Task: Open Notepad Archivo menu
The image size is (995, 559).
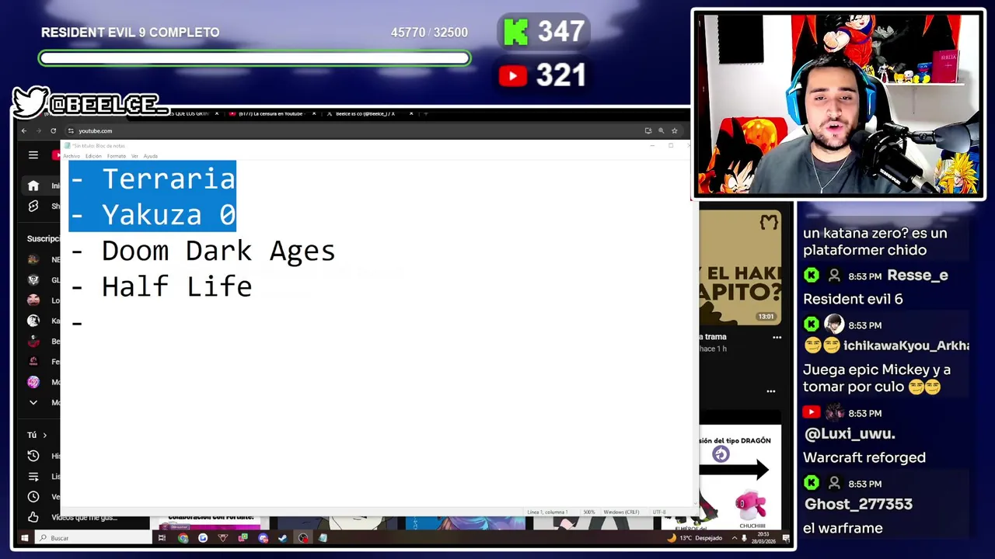Action: (x=72, y=156)
